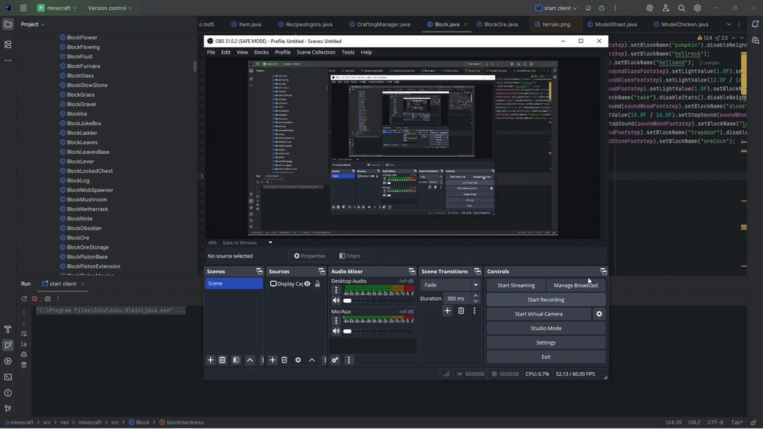Viewport: 763px width, 429px height.
Task: Open the Git version control tool window
Action: point(8,409)
